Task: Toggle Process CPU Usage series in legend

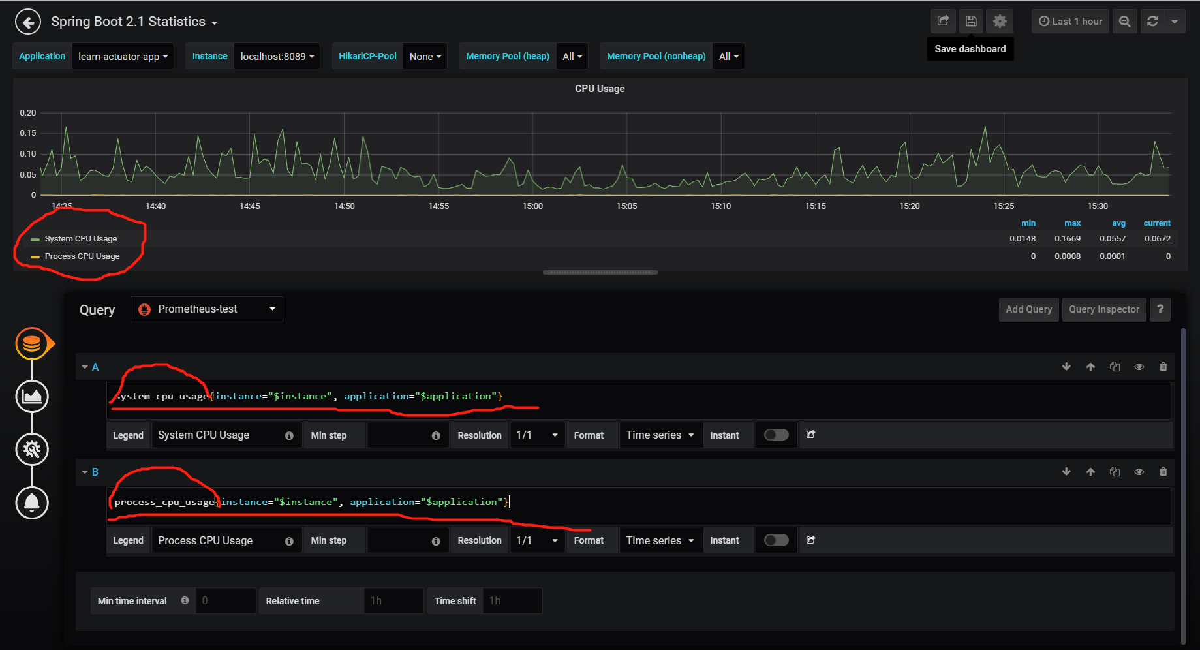Action: point(82,256)
